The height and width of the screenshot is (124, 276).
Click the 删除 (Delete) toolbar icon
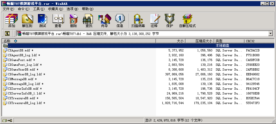(x=73, y=21)
